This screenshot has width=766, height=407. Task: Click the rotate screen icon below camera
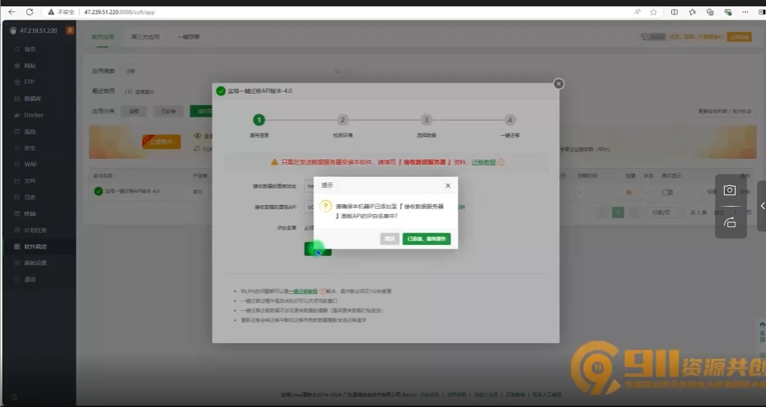pos(730,222)
